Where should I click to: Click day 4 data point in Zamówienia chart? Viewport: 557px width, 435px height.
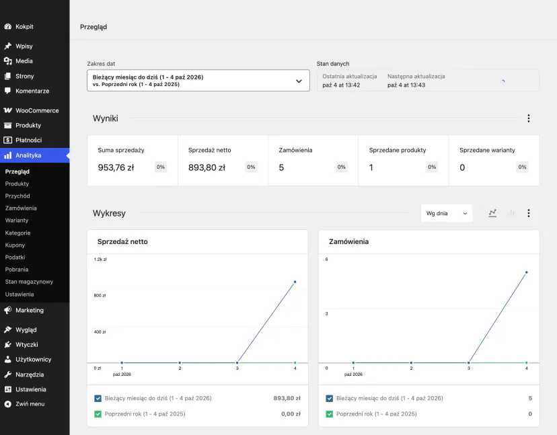point(527,272)
